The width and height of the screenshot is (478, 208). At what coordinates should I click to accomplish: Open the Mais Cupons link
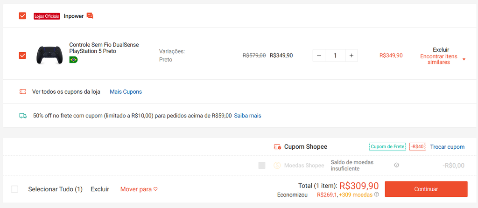click(x=126, y=92)
